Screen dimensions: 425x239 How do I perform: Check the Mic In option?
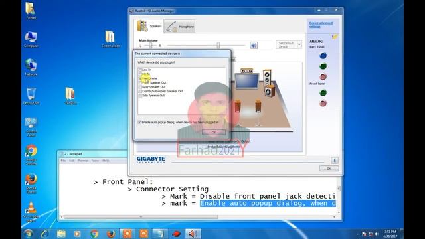140,74
